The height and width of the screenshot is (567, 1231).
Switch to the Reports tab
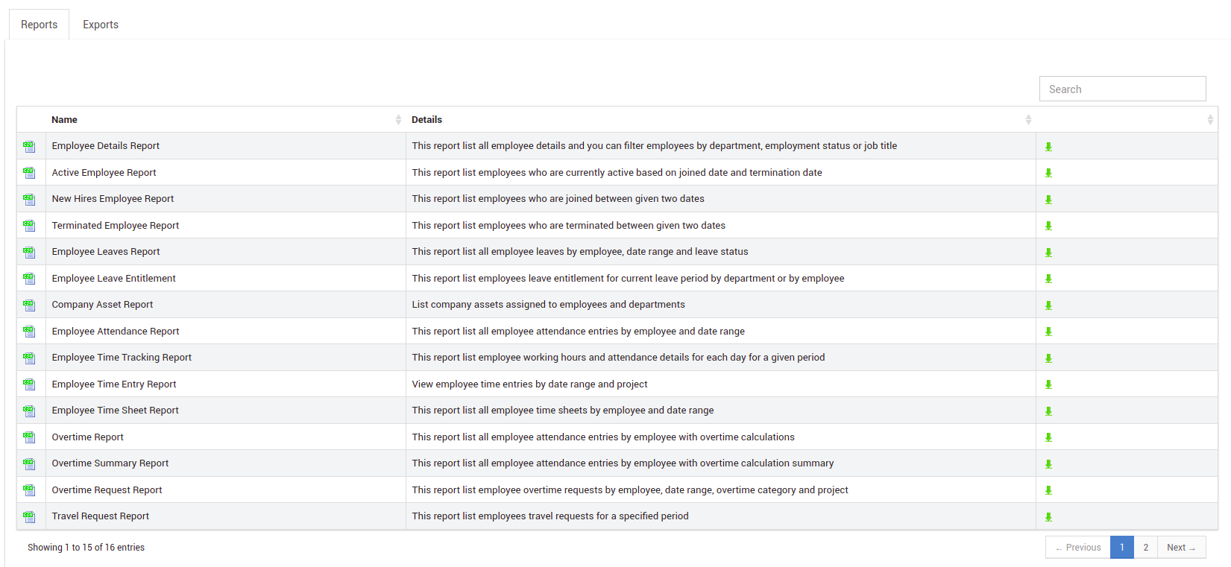tap(39, 25)
